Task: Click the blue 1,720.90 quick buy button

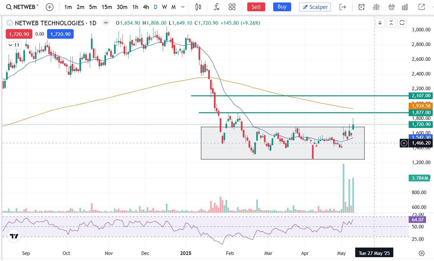Action: point(60,34)
